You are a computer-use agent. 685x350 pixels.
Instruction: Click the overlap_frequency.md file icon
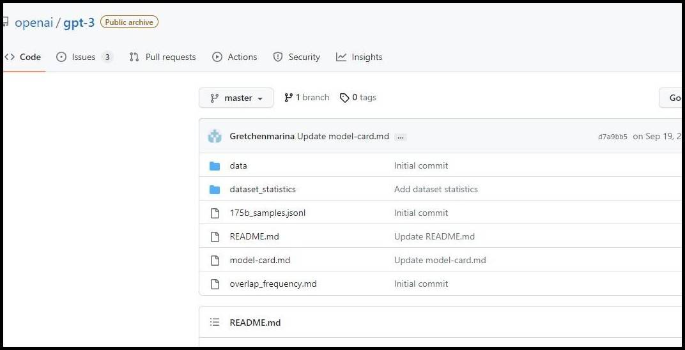click(215, 284)
